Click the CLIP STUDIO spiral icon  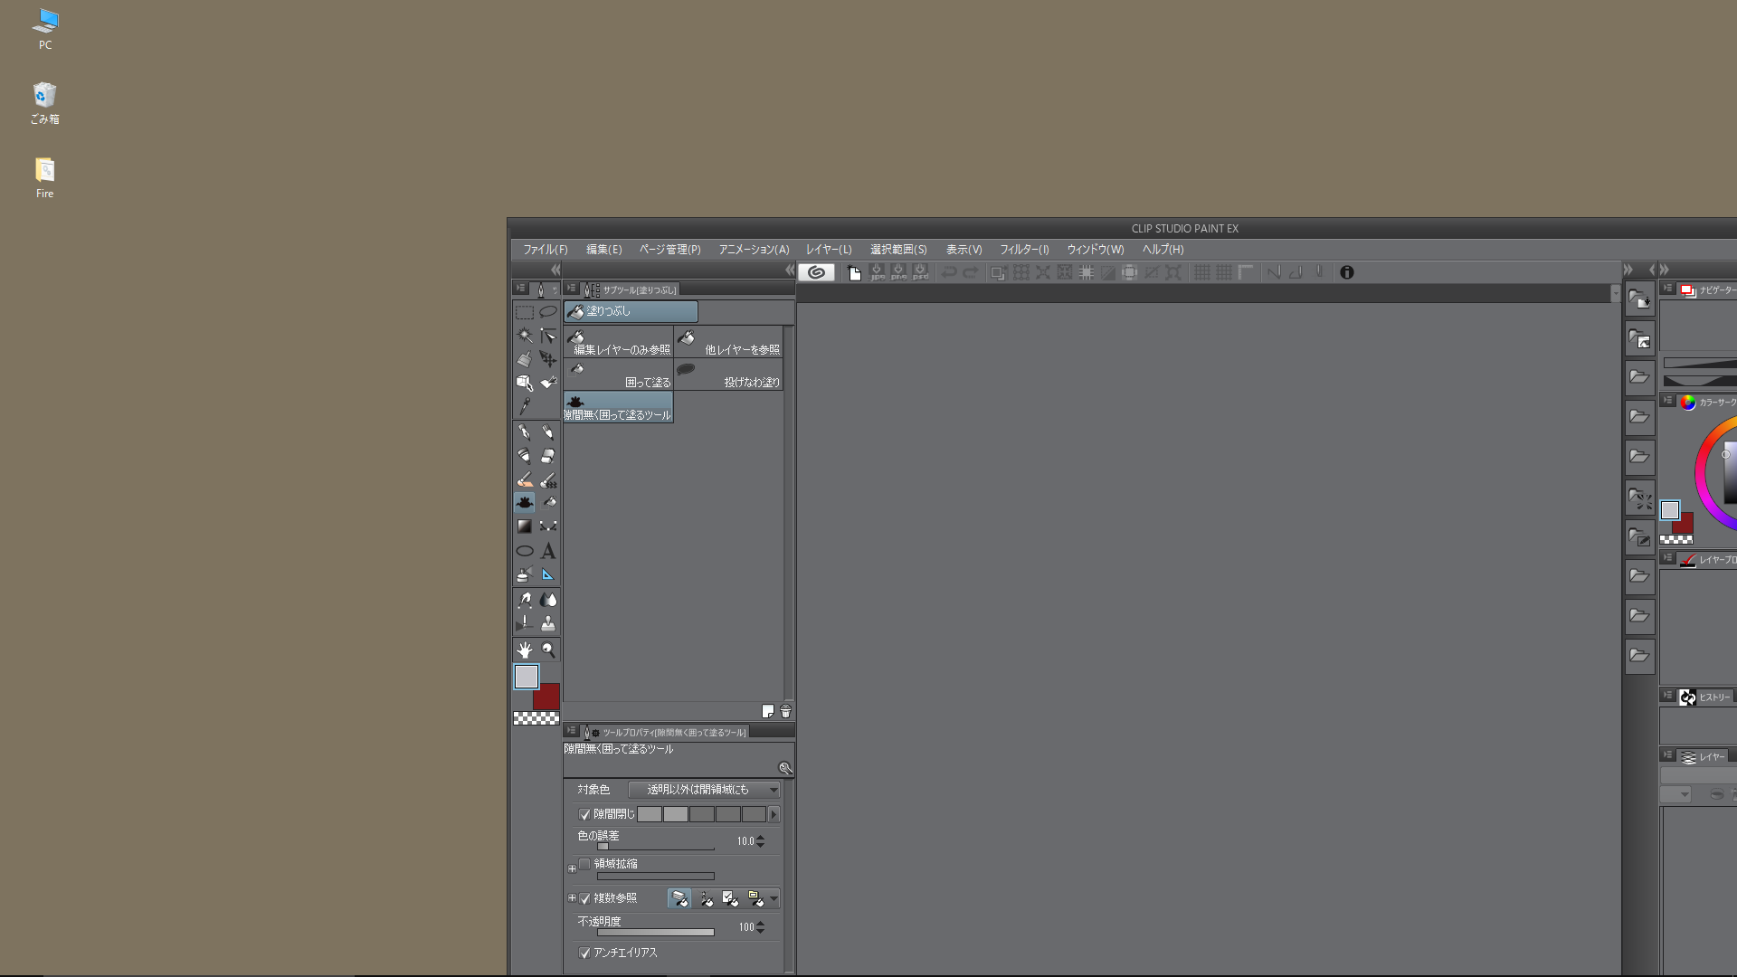coord(816,272)
